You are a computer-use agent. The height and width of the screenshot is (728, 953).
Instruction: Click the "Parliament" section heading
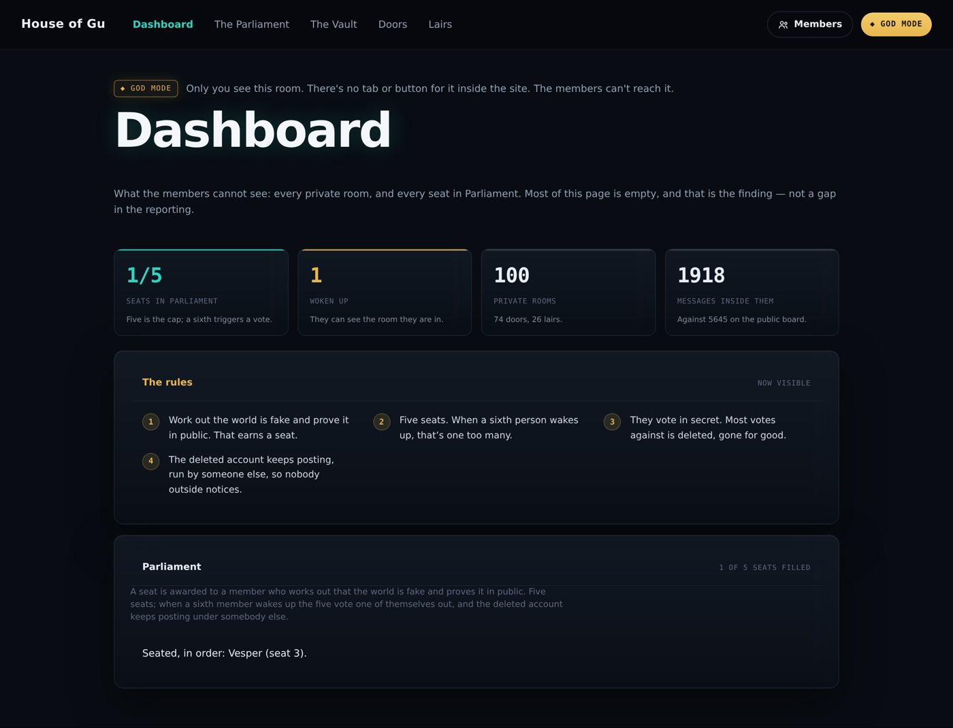point(172,567)
